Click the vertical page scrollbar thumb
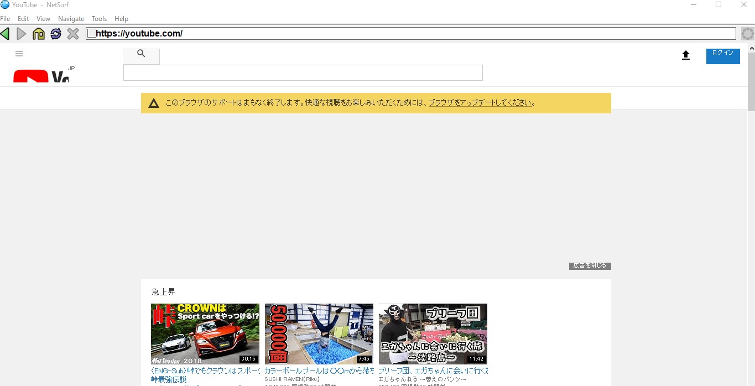 (751, 82)
